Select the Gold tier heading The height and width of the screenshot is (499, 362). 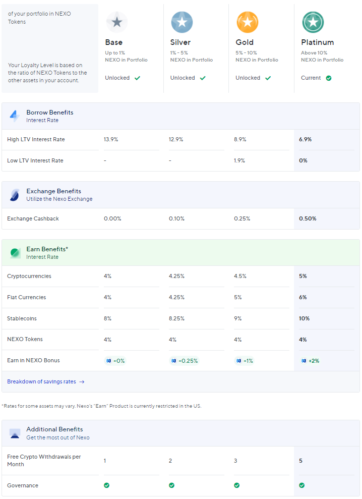245,42
